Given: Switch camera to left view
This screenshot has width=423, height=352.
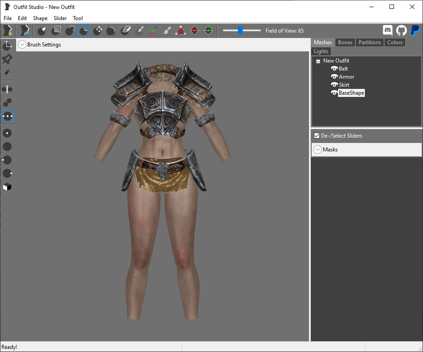Looking at the screenshot, I should click(7, 160).
